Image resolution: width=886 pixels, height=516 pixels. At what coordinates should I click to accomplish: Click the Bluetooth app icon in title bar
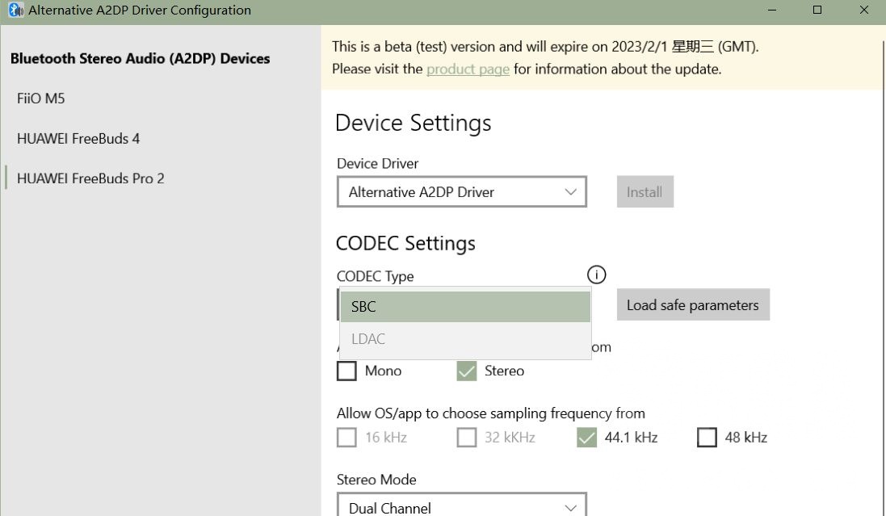(x=15, y=10)
